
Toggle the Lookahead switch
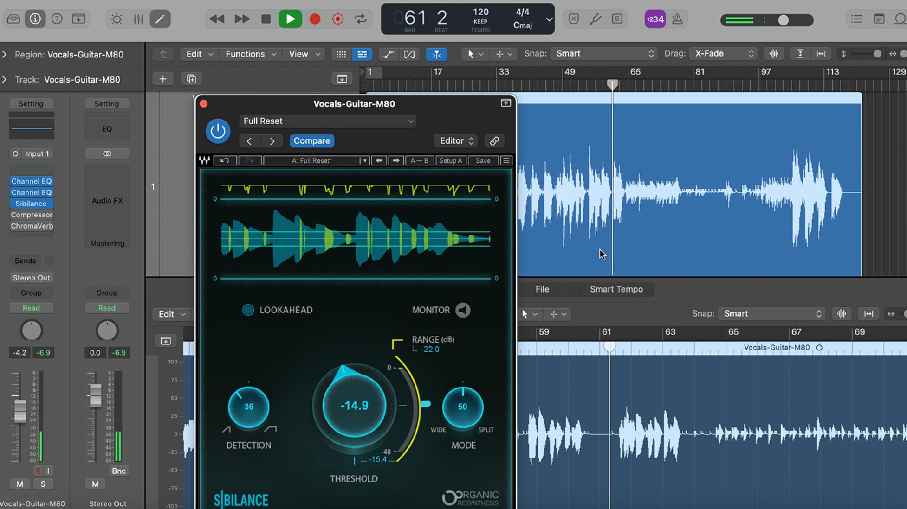pyautogui.click(x=248, y=310)
